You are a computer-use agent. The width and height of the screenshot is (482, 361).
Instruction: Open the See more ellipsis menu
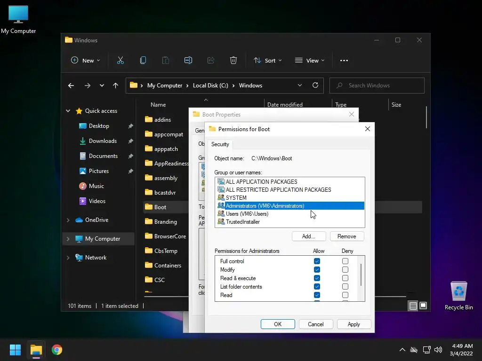(x=344, y=61)
